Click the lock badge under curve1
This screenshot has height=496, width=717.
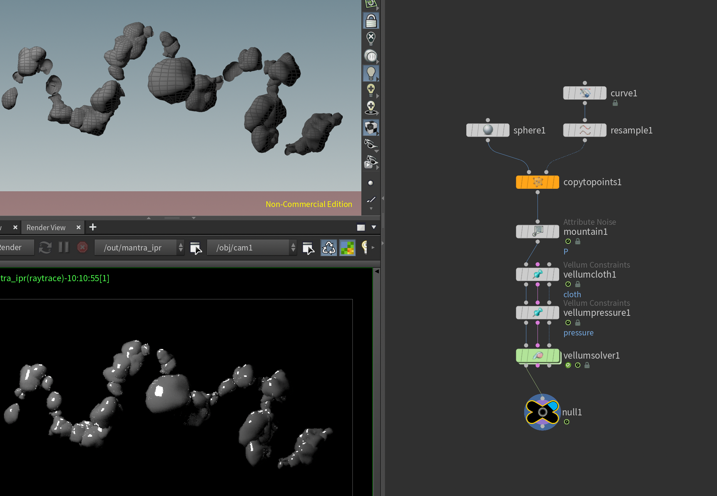point(615,103)
